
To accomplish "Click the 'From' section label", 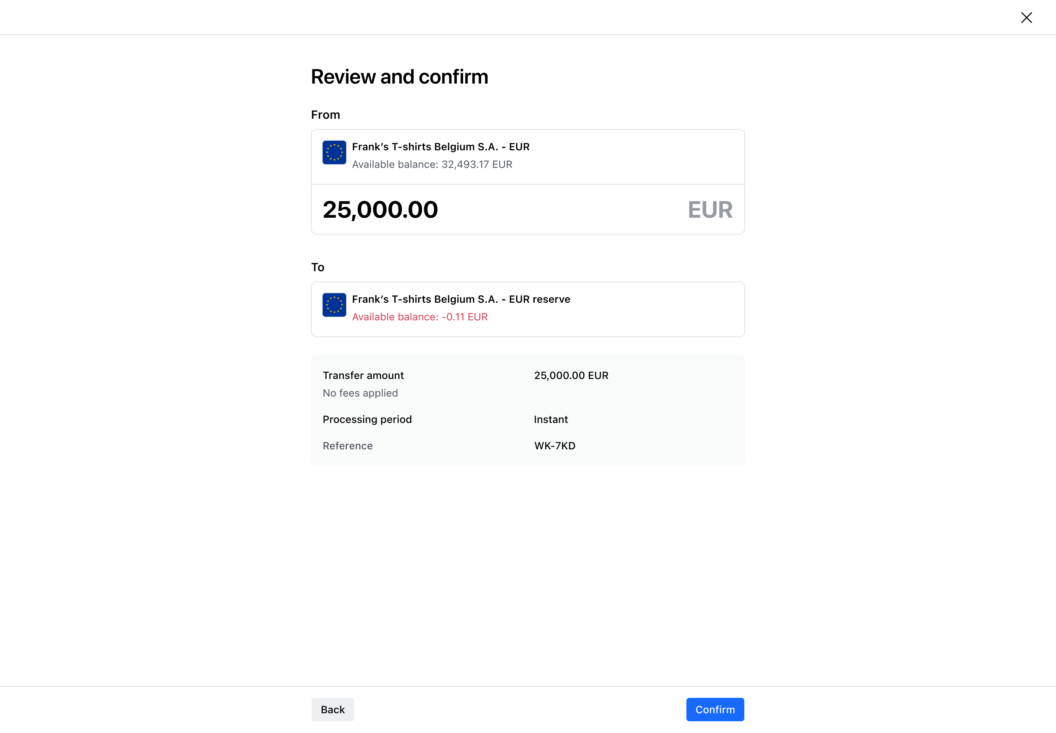I will (325, 115).
